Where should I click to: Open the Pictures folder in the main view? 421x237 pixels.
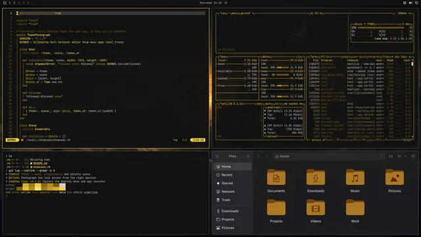(x=395, y=180)
